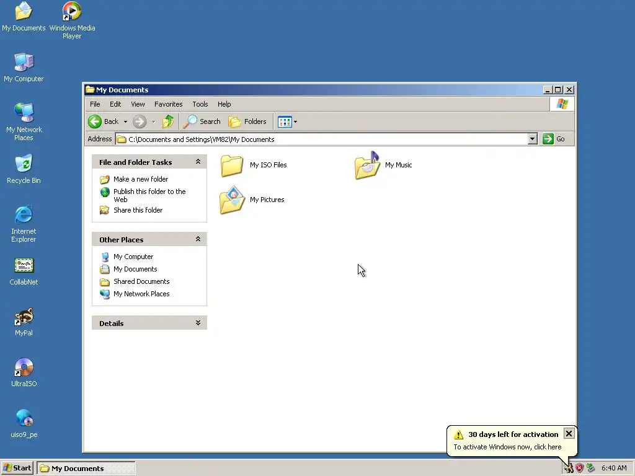Image resolution: width=635 pixels, height=476 pixels.
Task: Go to Shared Documents in Other Places
Action: tap(141, 281)
